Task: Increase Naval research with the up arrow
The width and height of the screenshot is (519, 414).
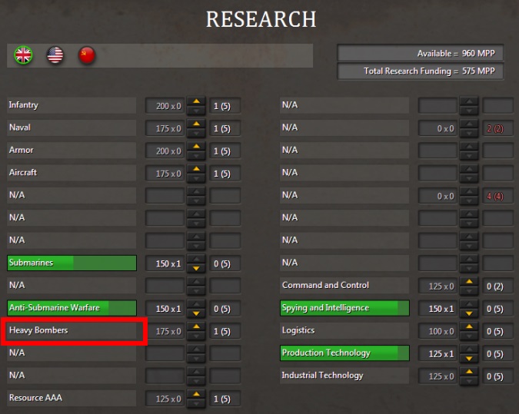Action: point(196,124)
